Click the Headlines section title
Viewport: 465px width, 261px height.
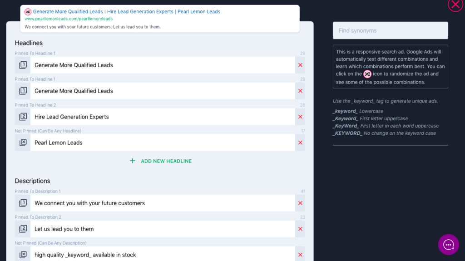coord(29,43)
